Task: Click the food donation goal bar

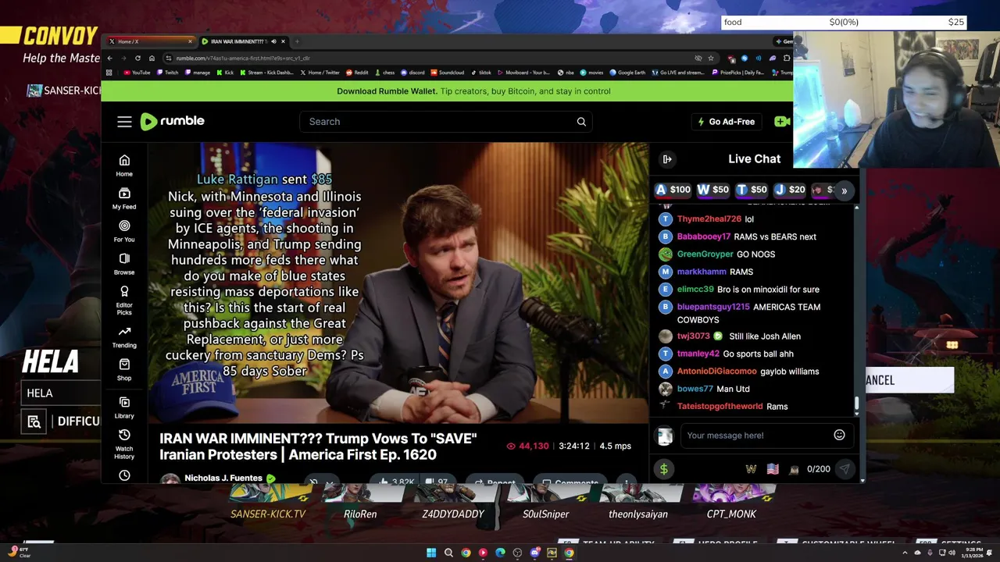Action: pyautogui.click(x=845, y=23)
